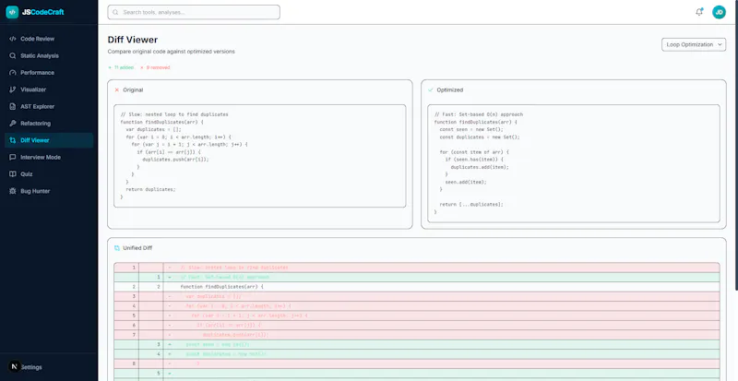Click the Bug Hunter bug icon
Viewport: 738px width, 381px height.
pos(13,191)
